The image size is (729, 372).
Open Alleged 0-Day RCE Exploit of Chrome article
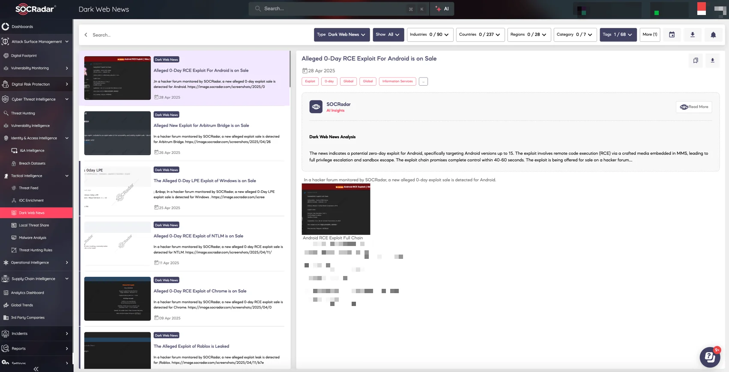tap(200, 291)
